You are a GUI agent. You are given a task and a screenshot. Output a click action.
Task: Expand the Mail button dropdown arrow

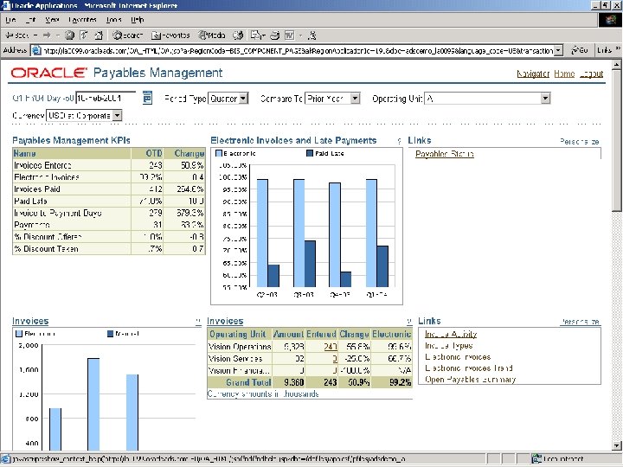263,35
